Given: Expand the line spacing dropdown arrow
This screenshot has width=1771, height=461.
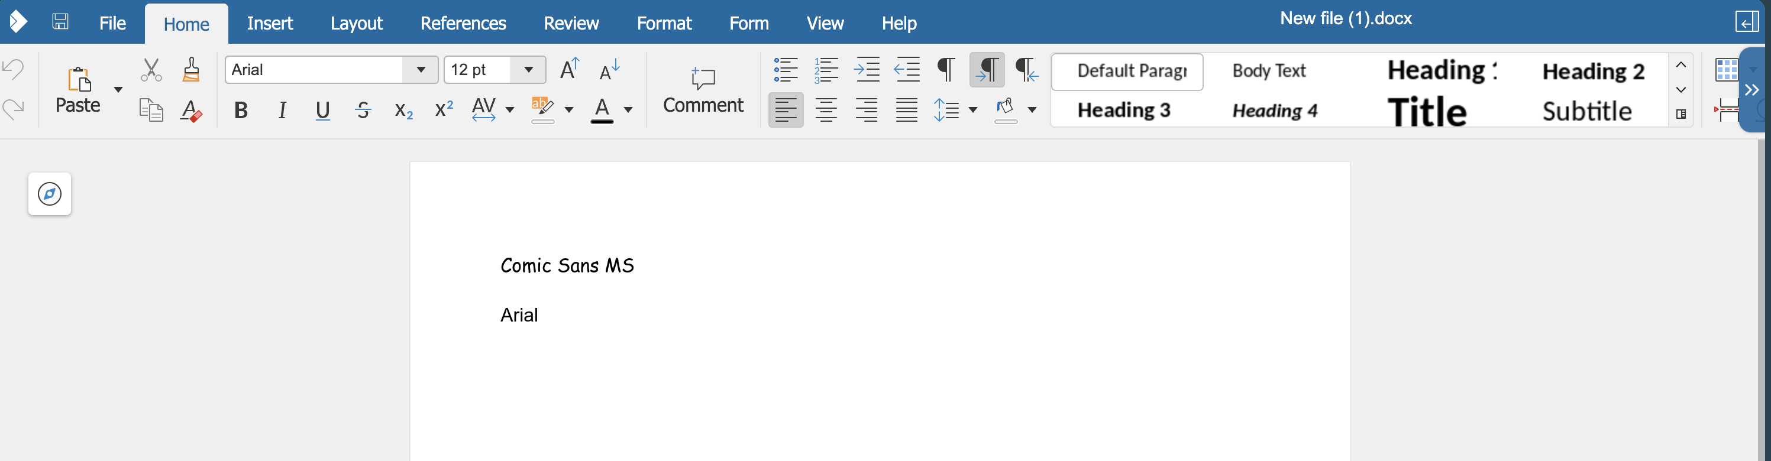Looking at the screenshot, I should click(x=972, y=110).
